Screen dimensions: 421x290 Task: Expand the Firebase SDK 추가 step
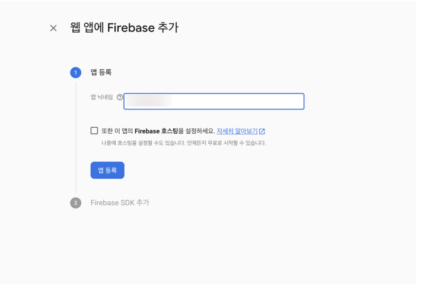tap(120, 203)
